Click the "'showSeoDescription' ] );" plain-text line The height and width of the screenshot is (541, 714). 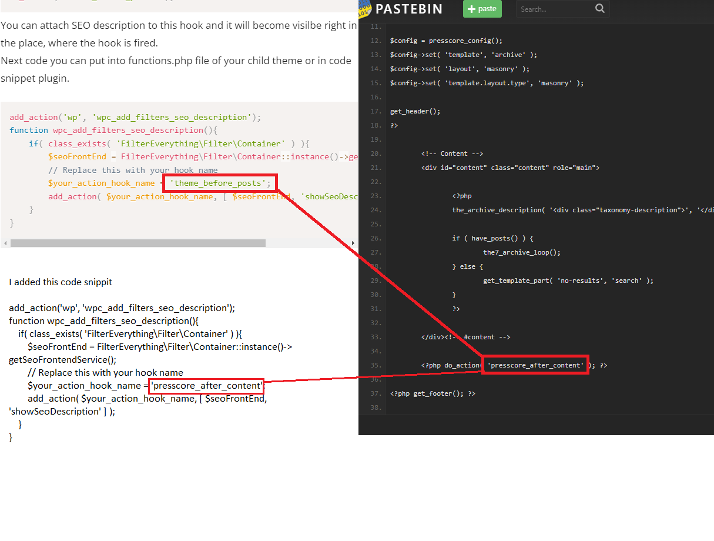click(62, 411)
